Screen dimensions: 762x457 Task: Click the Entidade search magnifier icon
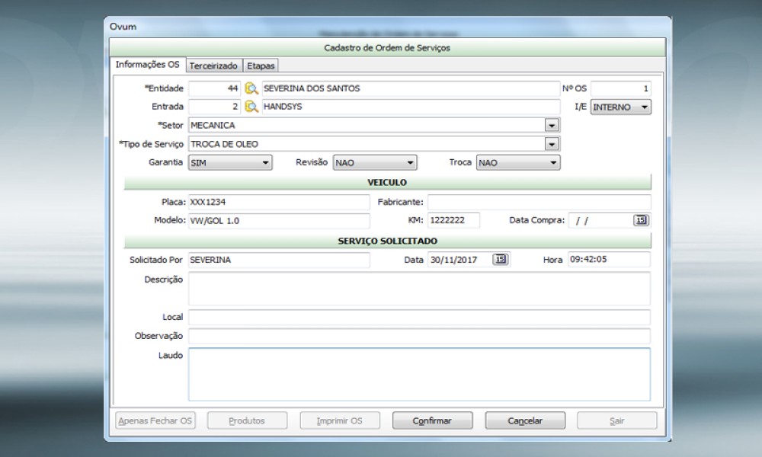251,88
